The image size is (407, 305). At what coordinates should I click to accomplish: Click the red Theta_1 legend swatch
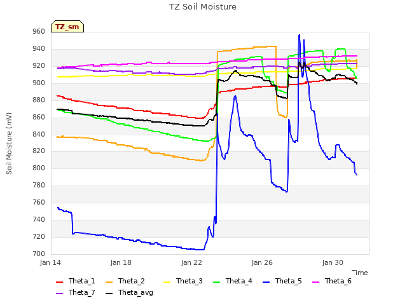[60, 282]
